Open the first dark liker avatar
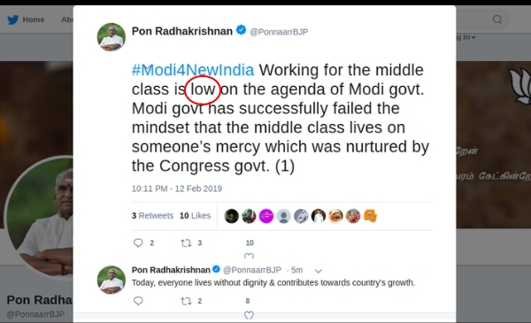This screenshot has height=323, width=531. [x=232, y=216]
